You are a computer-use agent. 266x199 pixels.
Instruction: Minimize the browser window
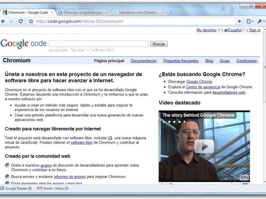coord(244,6)
